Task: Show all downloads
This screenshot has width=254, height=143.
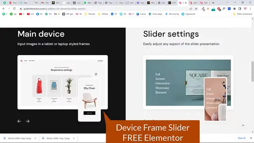Action: pyautogui.click(x=241, y=138)
